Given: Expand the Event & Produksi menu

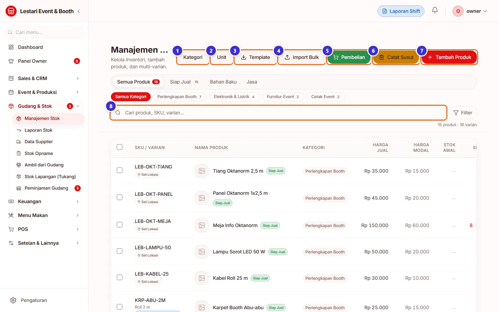Looking at the screenshot, I should pos(44,92).
